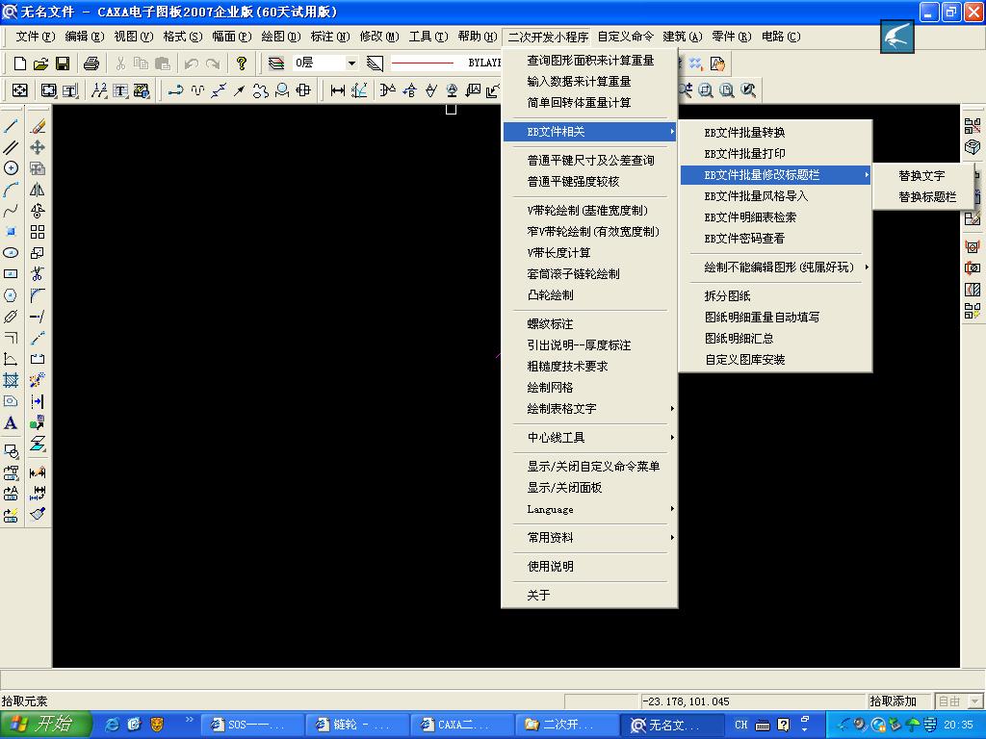The image size is (986, 739).
Task: Click the linear dimension tool icon
Action: pyautogui.click(x=338, y=90)
